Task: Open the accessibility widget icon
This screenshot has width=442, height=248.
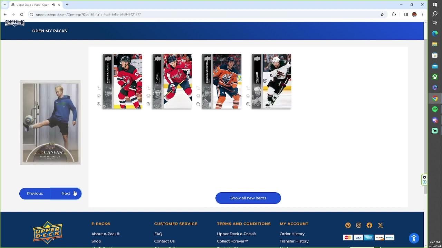Action: (414, 238)
